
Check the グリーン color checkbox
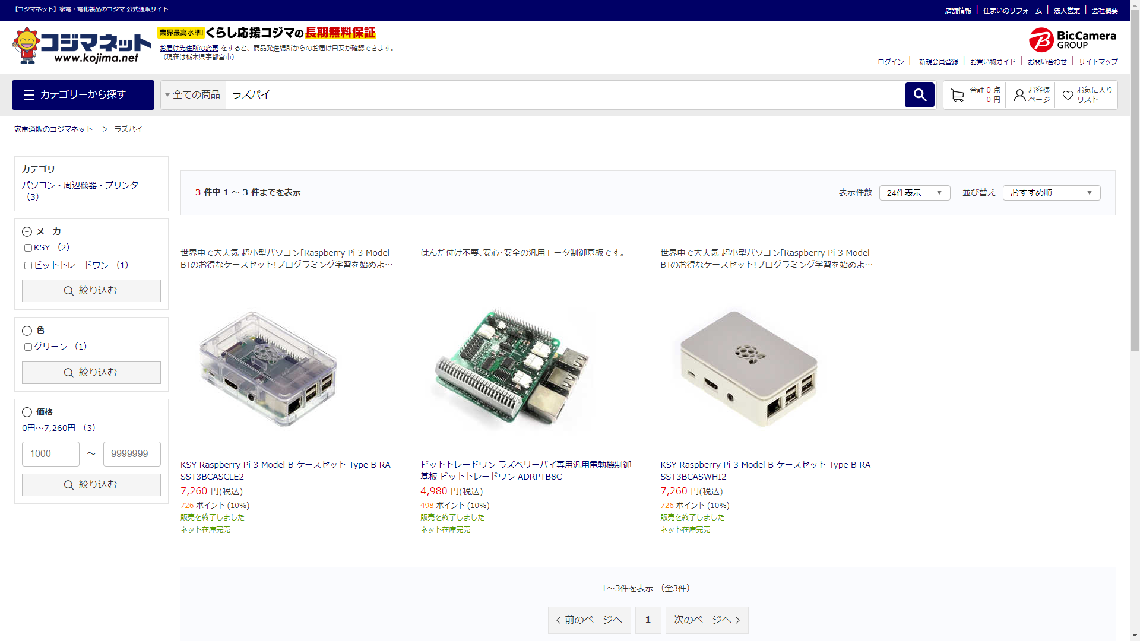(x=28, y=347)
